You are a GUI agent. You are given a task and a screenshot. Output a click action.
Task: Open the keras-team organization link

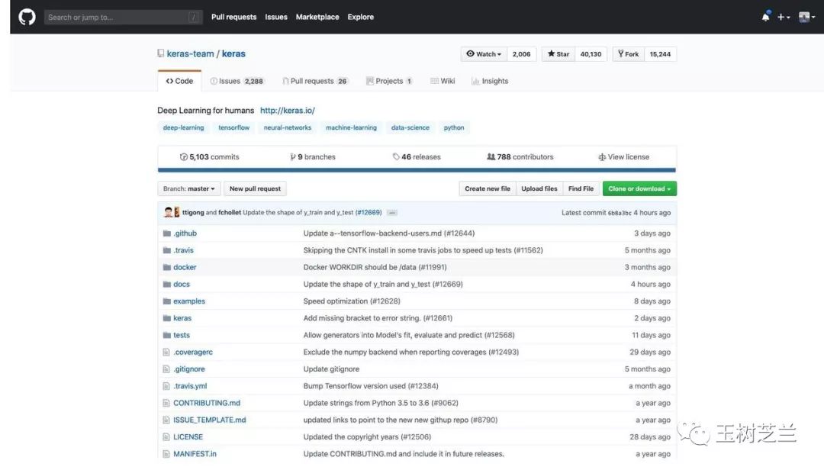190,53
